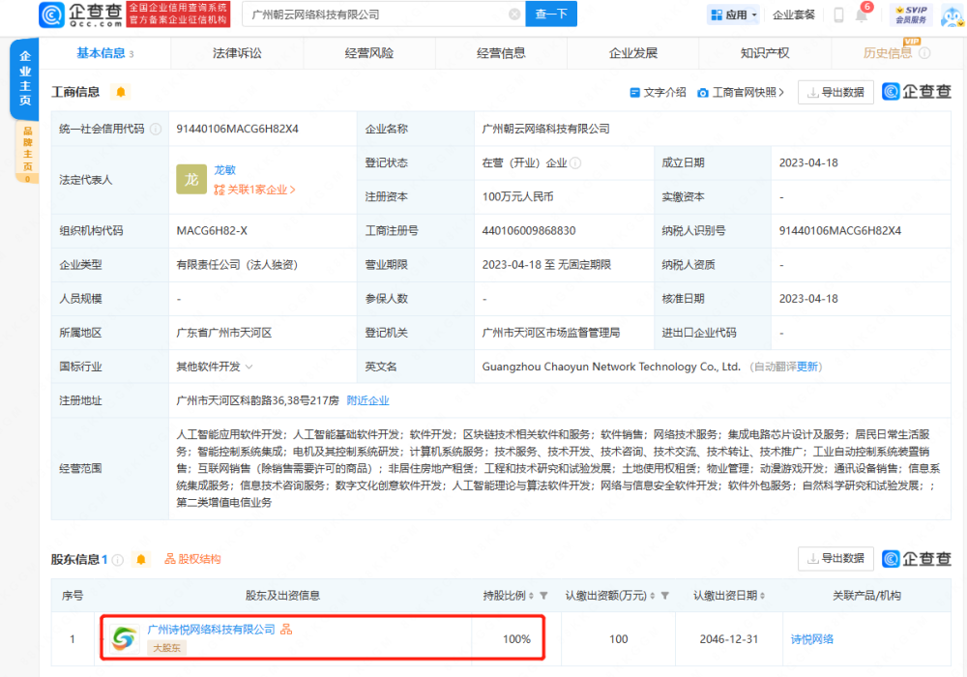
Task: Click the 工商注册号 value 440106009868830
Action: 529,230
